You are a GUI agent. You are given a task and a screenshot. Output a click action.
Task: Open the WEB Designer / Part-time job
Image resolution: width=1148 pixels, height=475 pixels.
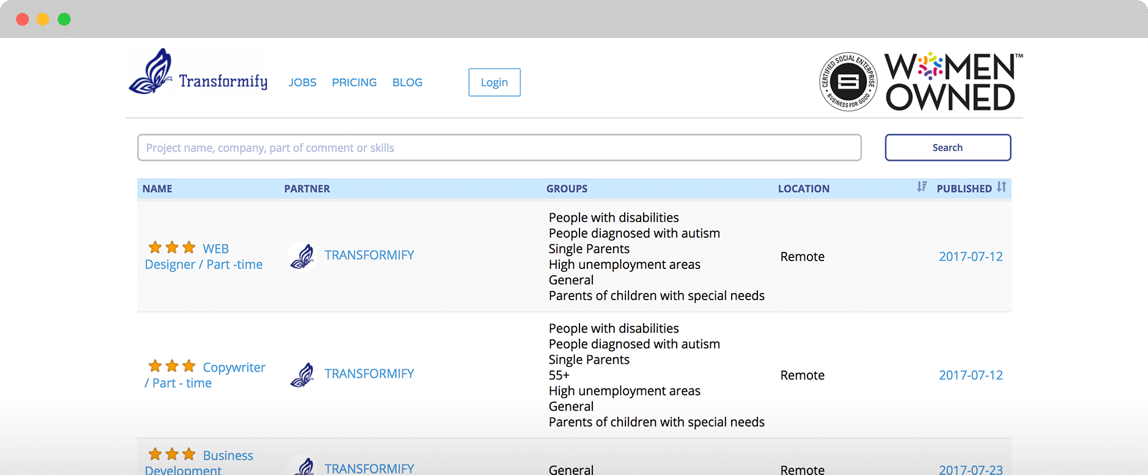(x=204, y=264)
